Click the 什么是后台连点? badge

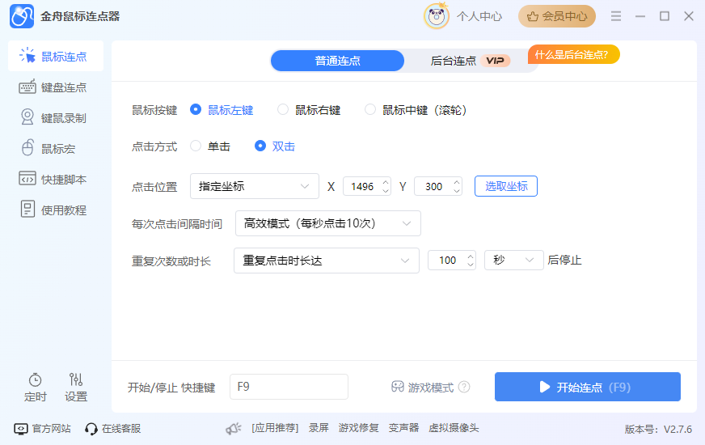574,55
